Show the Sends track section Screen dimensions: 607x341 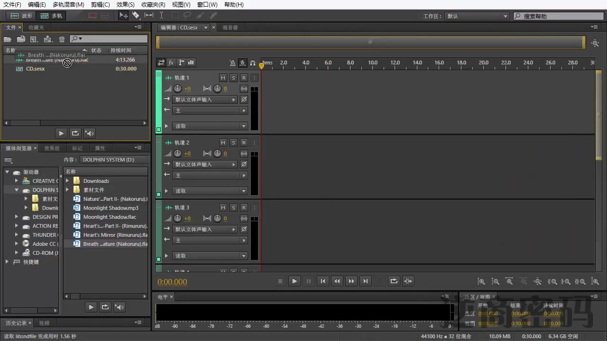[181, 63]
